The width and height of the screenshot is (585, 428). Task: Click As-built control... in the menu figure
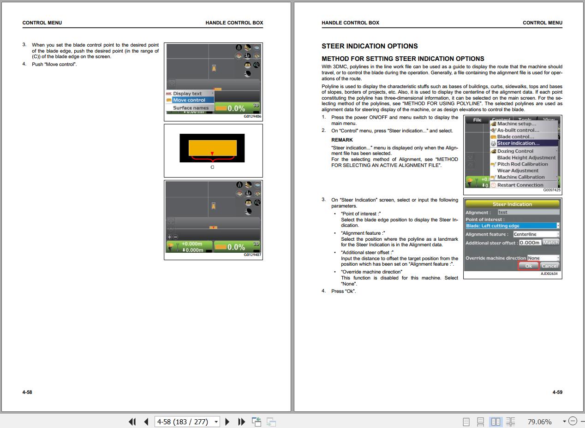(x=518, y=130)
